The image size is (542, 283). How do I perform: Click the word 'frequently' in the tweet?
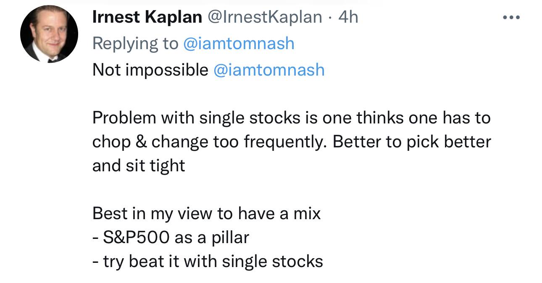point(284,141)
